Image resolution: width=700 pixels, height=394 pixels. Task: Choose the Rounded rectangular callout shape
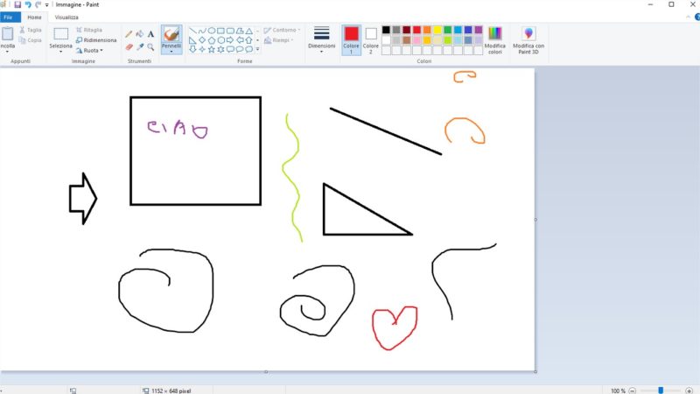[x=230, y=49]
